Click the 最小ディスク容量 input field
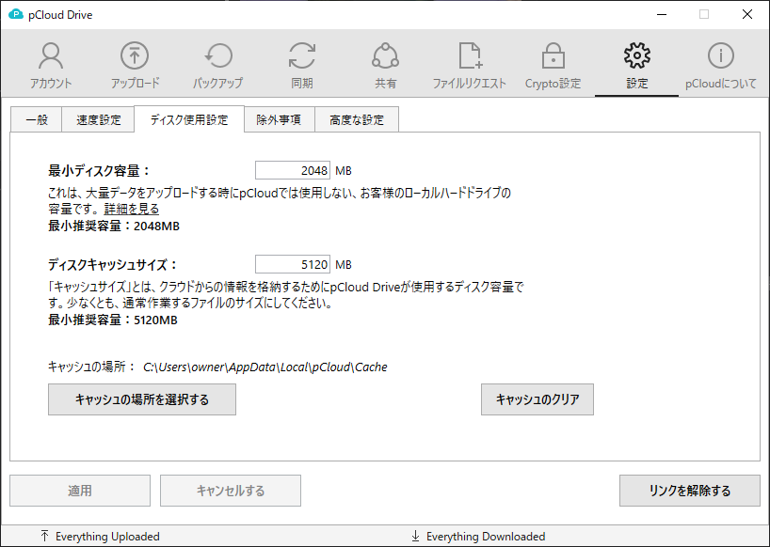 293,170
